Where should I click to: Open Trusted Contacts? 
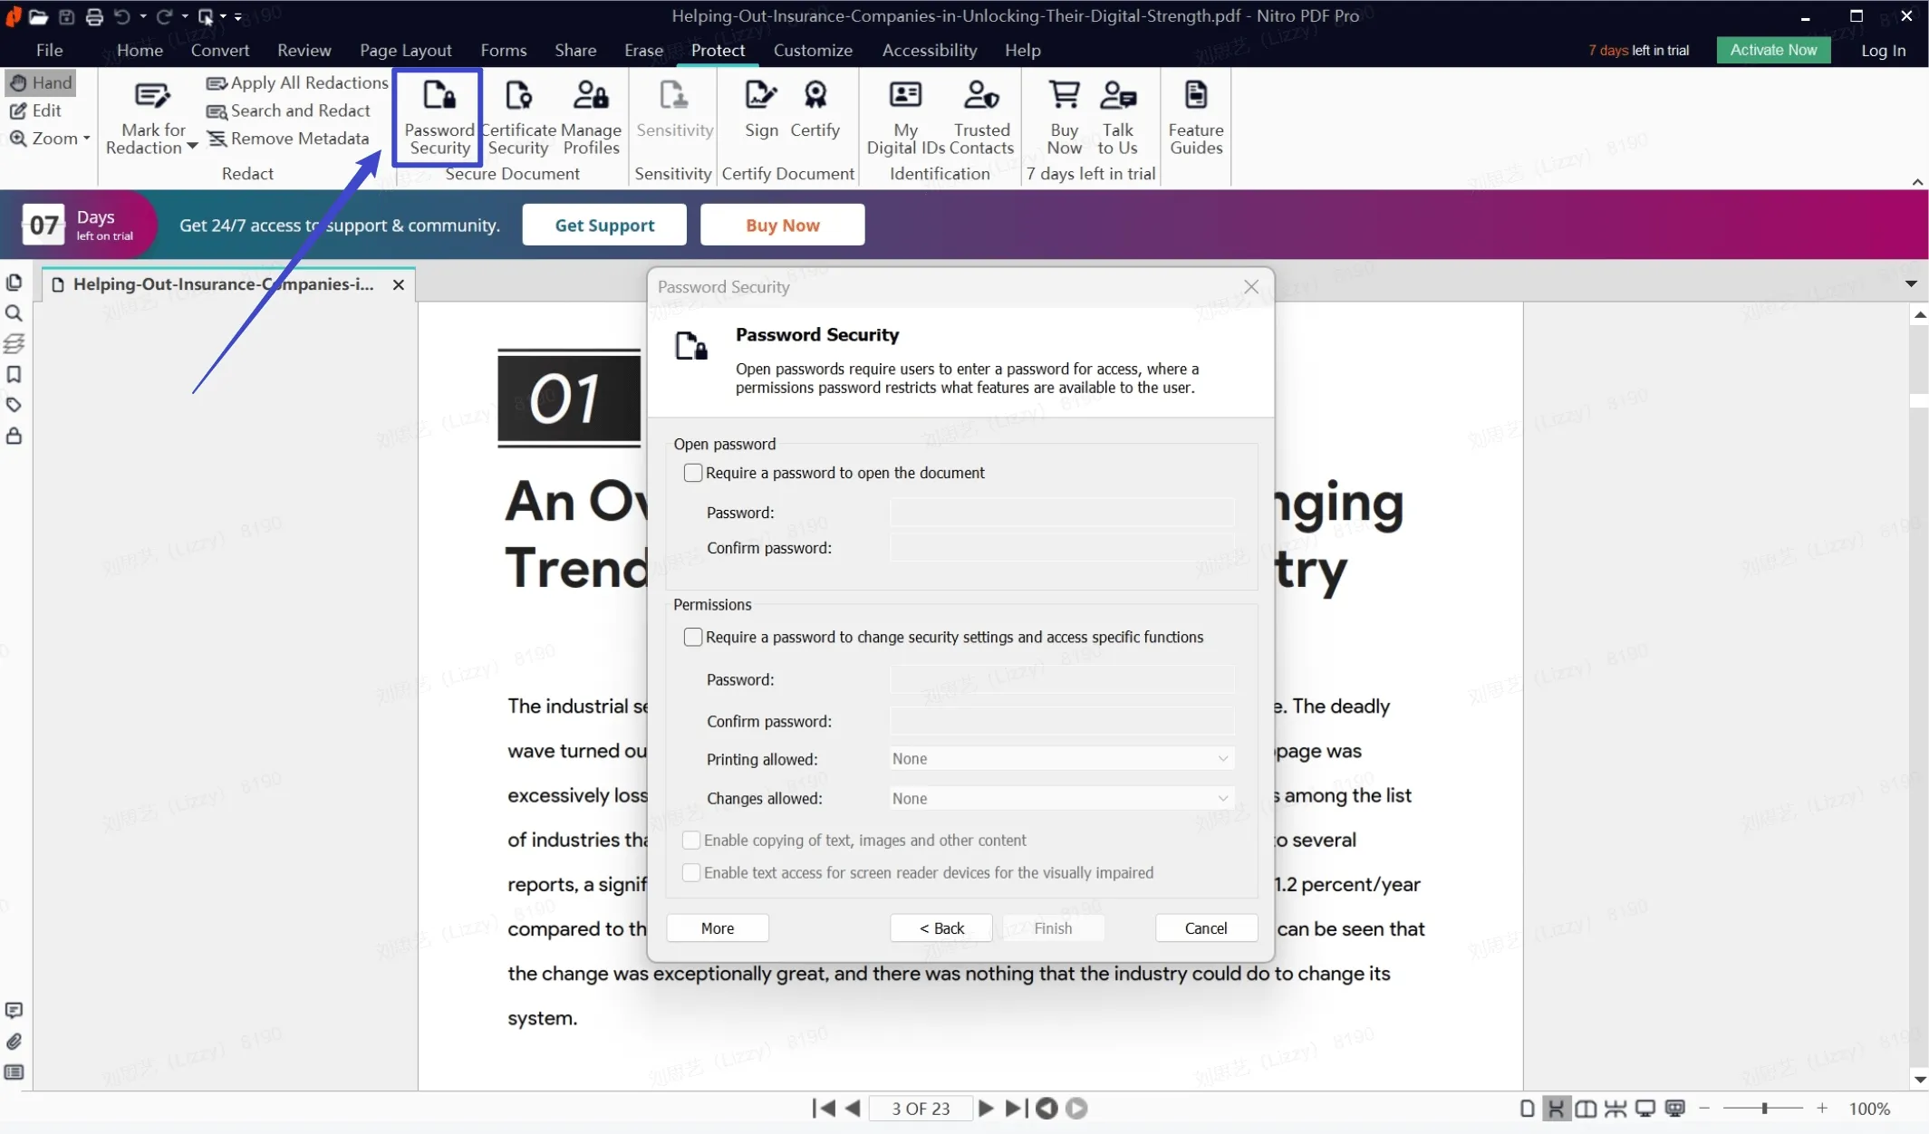981,116
